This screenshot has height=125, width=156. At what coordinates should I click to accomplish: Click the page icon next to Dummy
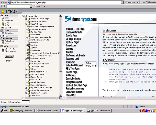29,43
